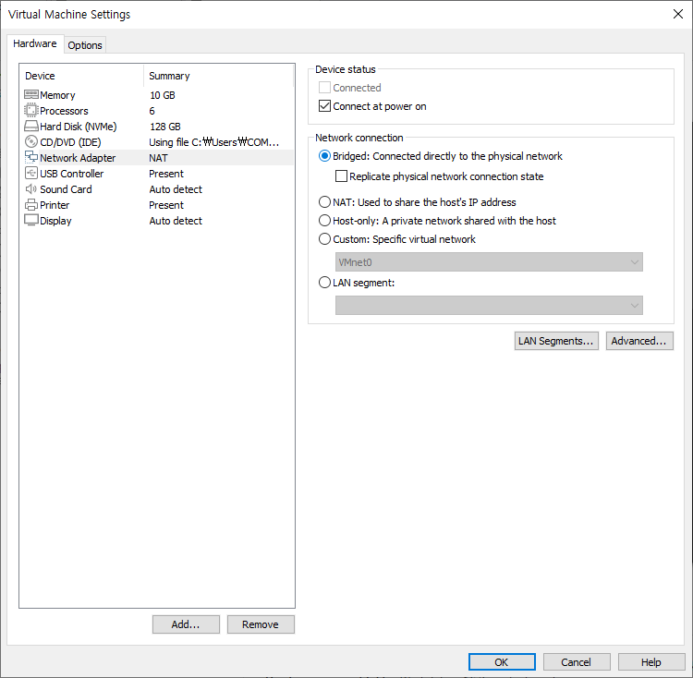
Task: Select the CD/DVD (IDE) label
Action: (x=70, y=142)
